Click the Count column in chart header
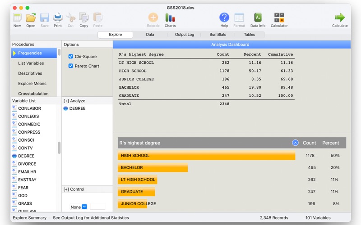The width and height of the screenshot is (361, 225). [x=309, y=143]
